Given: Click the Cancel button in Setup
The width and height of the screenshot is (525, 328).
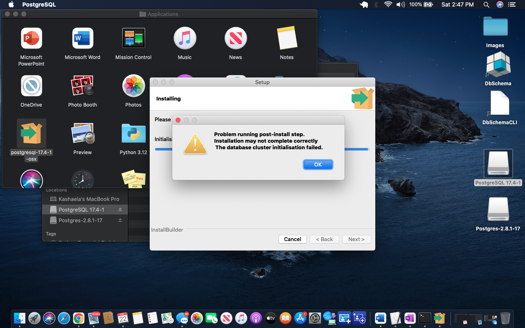Looking at the screenshot, I should pos(292,239).
